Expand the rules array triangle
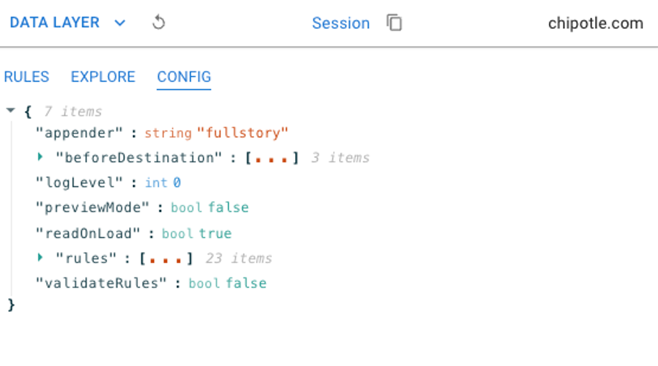658x366 pixels. point(40,258)
